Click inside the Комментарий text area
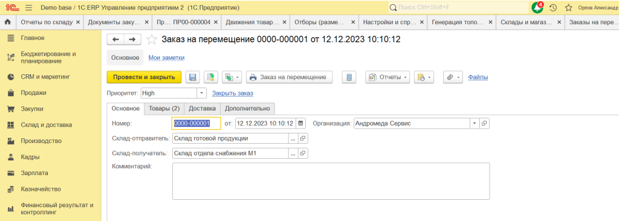The image size is (619, 221). click(331, 181)
